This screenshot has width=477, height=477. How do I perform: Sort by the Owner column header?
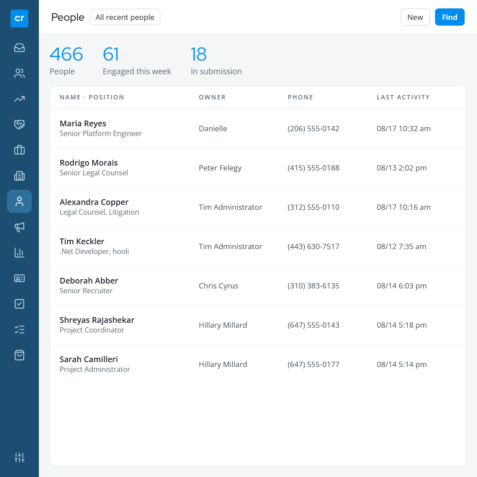pos(212,97)
